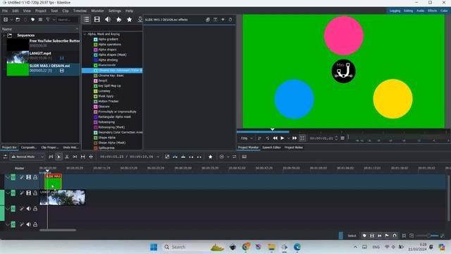Viewport: 451px width, 254px height.
Task: Mute the first audio track speaker icon
Action: click(x=28, y=209)
